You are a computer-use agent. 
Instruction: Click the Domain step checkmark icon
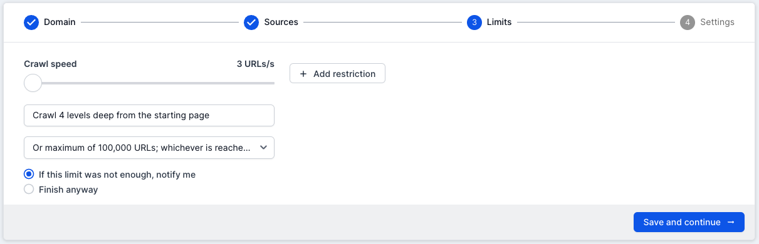coord(31,23)
